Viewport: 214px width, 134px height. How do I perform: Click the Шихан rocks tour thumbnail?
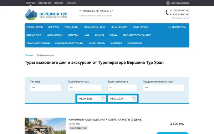(x=45, y=126)
